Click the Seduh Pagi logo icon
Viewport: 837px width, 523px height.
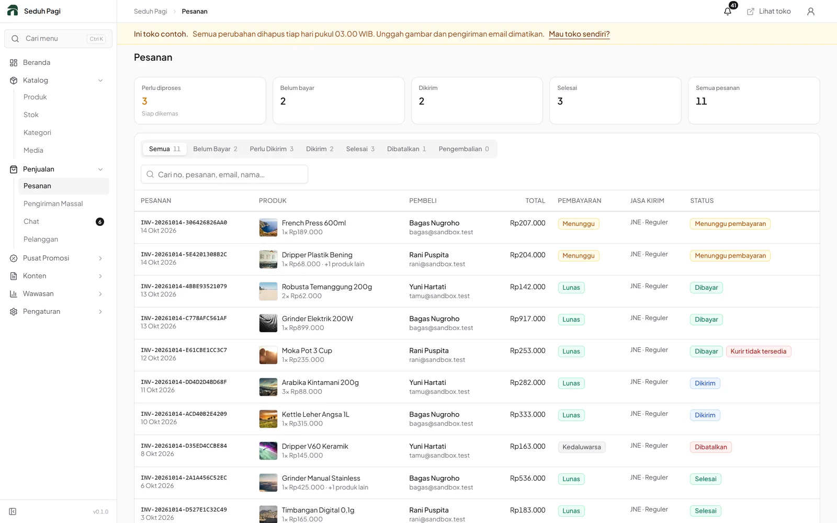pyautogui.click(x=13, y=10)
